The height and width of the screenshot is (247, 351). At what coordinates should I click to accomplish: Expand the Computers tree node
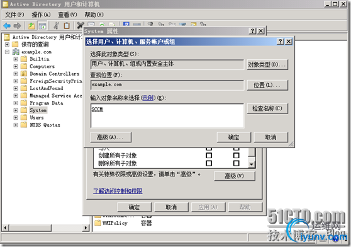point(16,66)
